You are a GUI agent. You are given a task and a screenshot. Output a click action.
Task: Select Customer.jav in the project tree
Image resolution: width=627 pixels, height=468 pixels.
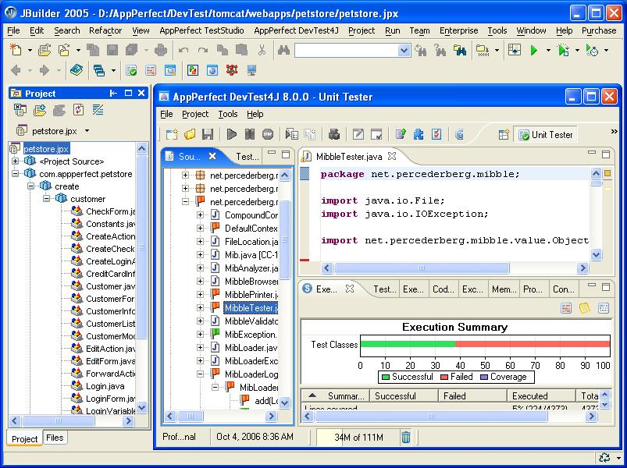point(110,286)
